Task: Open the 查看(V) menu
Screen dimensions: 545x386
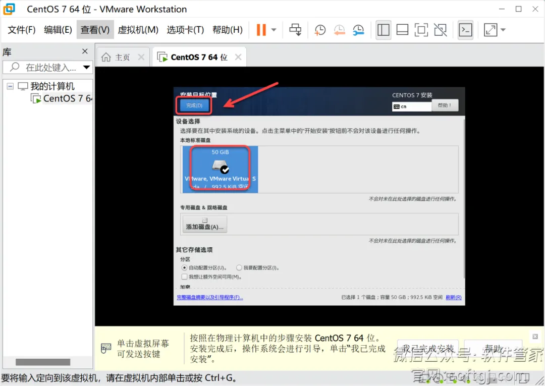Action: coord(95,30)
